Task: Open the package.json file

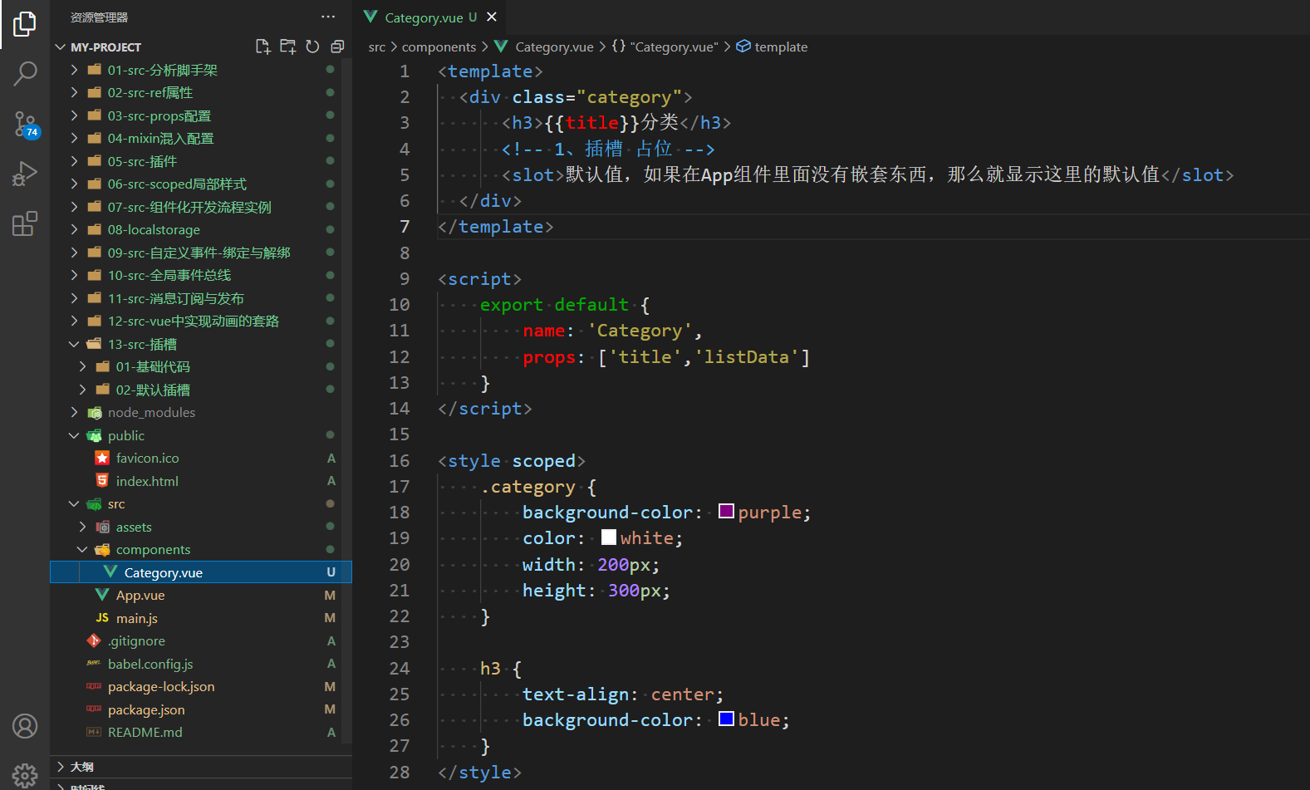Action: pos(201,709)
